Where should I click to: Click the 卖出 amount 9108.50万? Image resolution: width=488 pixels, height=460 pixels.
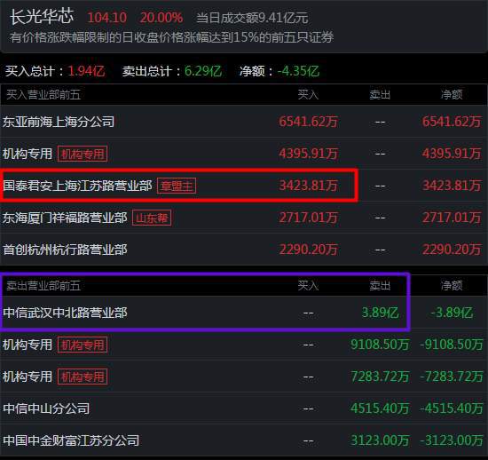click(x=380, y=345)
